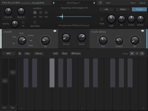This screenshot has height=111, width=148.
Task: Click the Save button
Action: (x=108, y=3)
